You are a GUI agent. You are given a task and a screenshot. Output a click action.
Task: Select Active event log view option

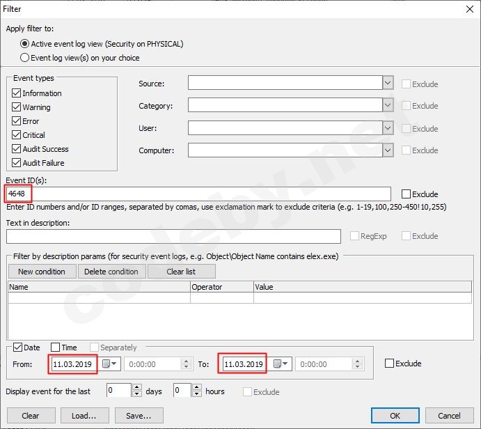(x=25, y=44)
